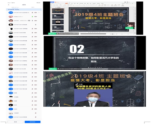The image size is (155, 124).
Task: Select the second tab right of the members tab
Action: coord(33,7)
